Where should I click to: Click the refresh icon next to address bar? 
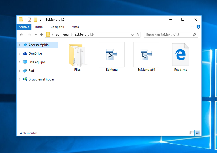pos(138,35)
